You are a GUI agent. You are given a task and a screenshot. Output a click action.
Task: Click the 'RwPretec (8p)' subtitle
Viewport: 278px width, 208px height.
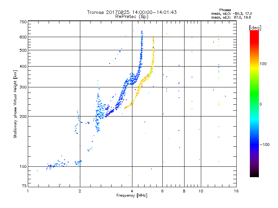(132, 17)
